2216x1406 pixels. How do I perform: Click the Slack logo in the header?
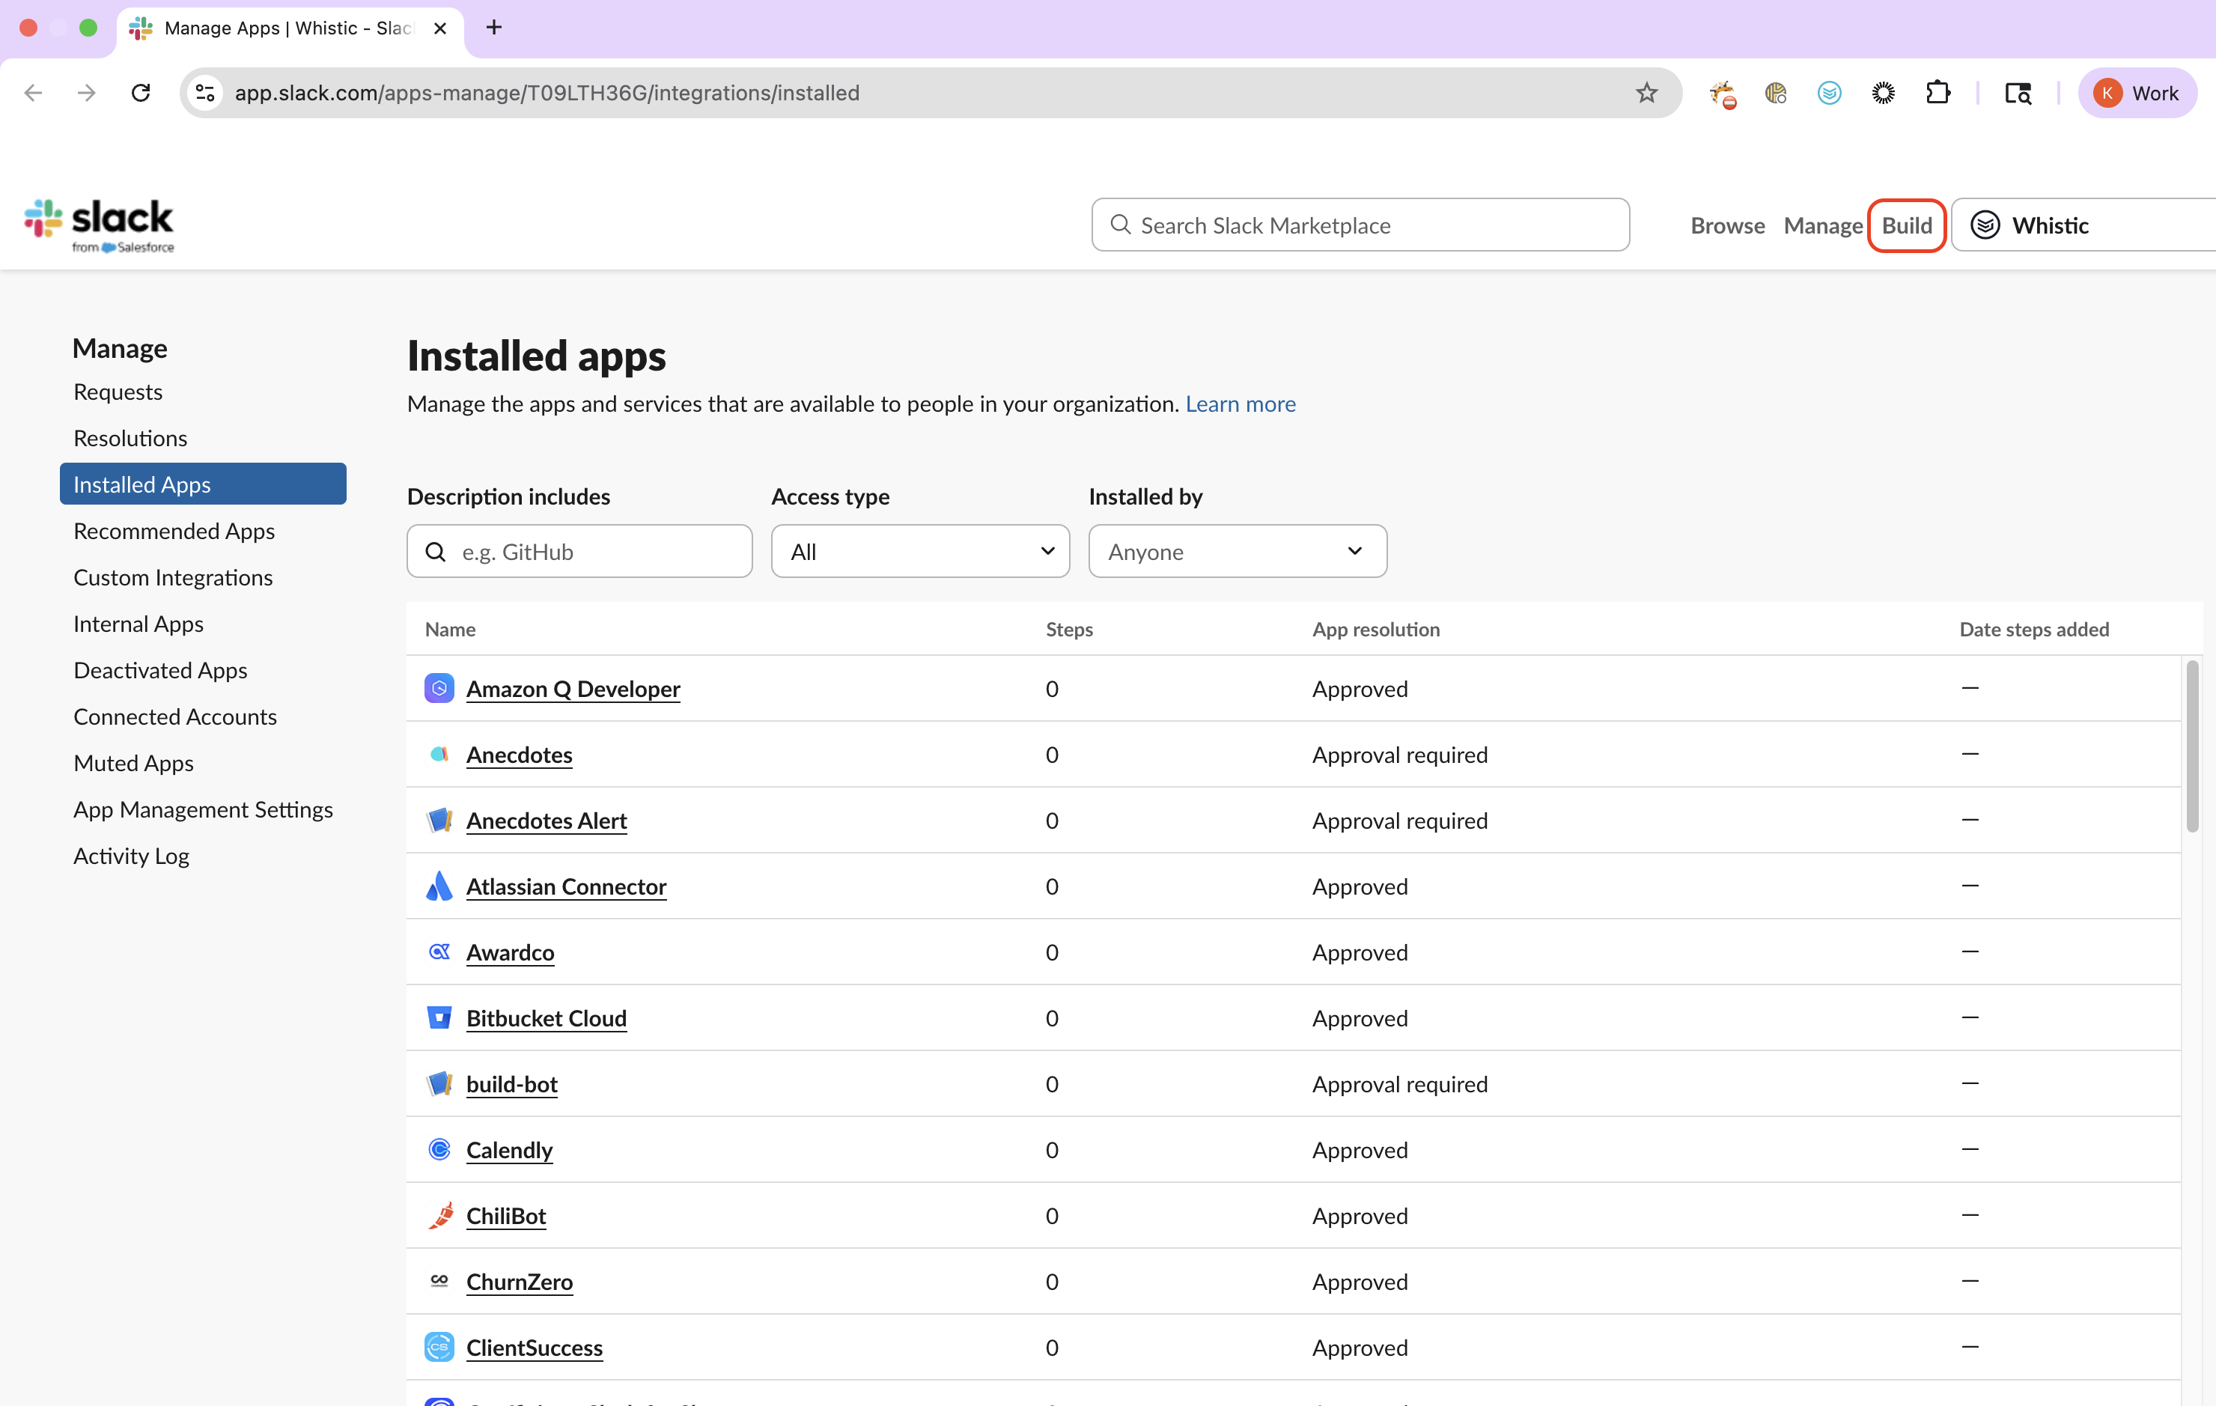click(99, 225)
